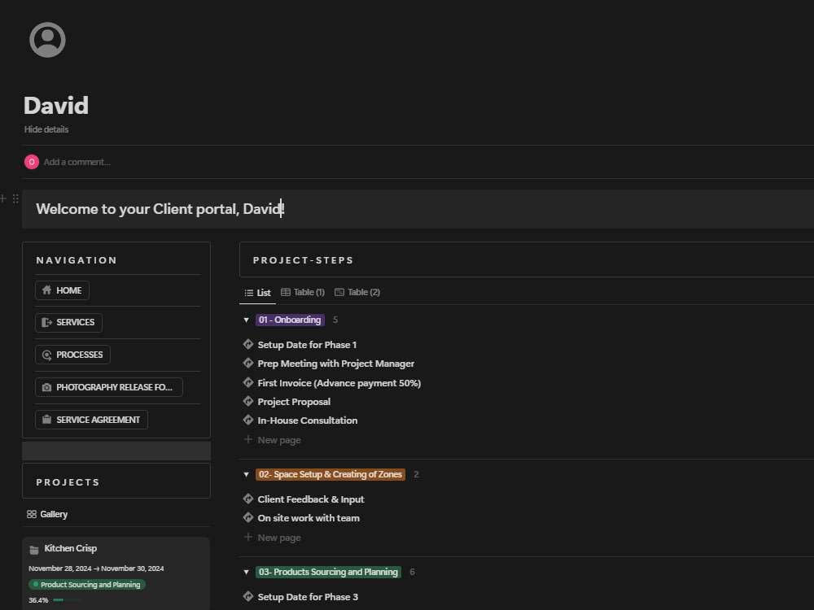Click the pink O commenter avatar
The image size is (814, 610).
click(x=32, y=162)
